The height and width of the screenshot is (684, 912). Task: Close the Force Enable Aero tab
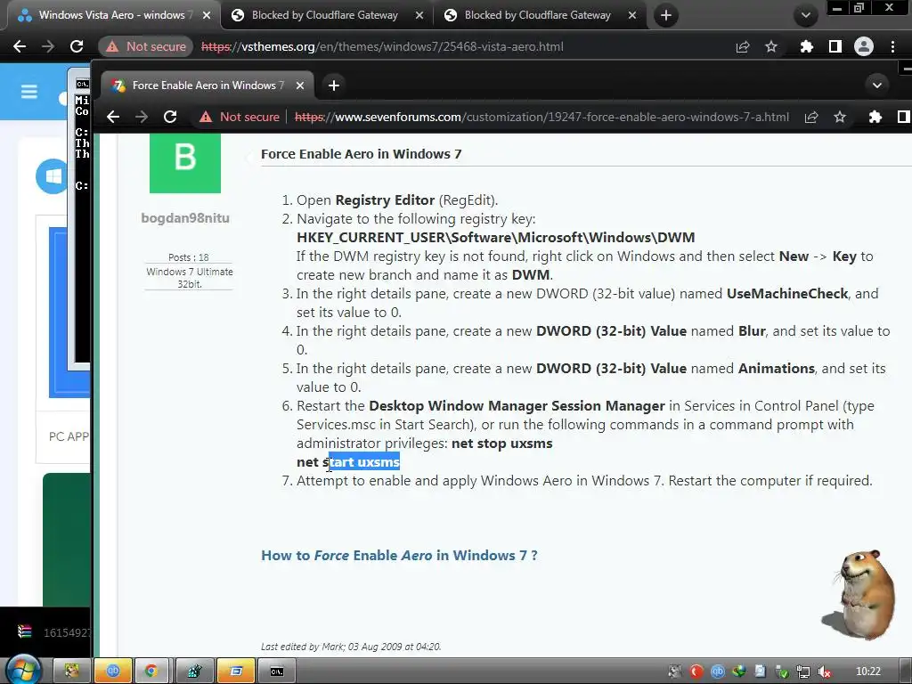click(x=300, y=85)
